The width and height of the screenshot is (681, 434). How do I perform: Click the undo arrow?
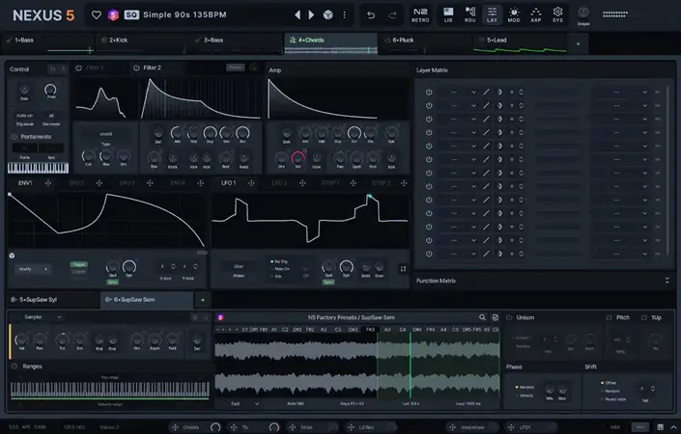pos(371,15)
